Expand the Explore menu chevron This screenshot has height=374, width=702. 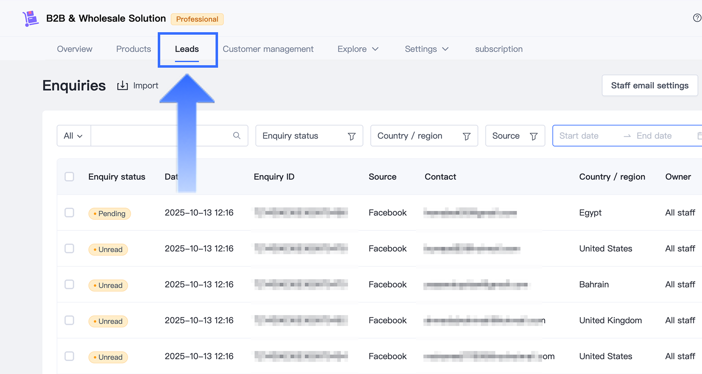pyautogui.click(x=375, y=49)
